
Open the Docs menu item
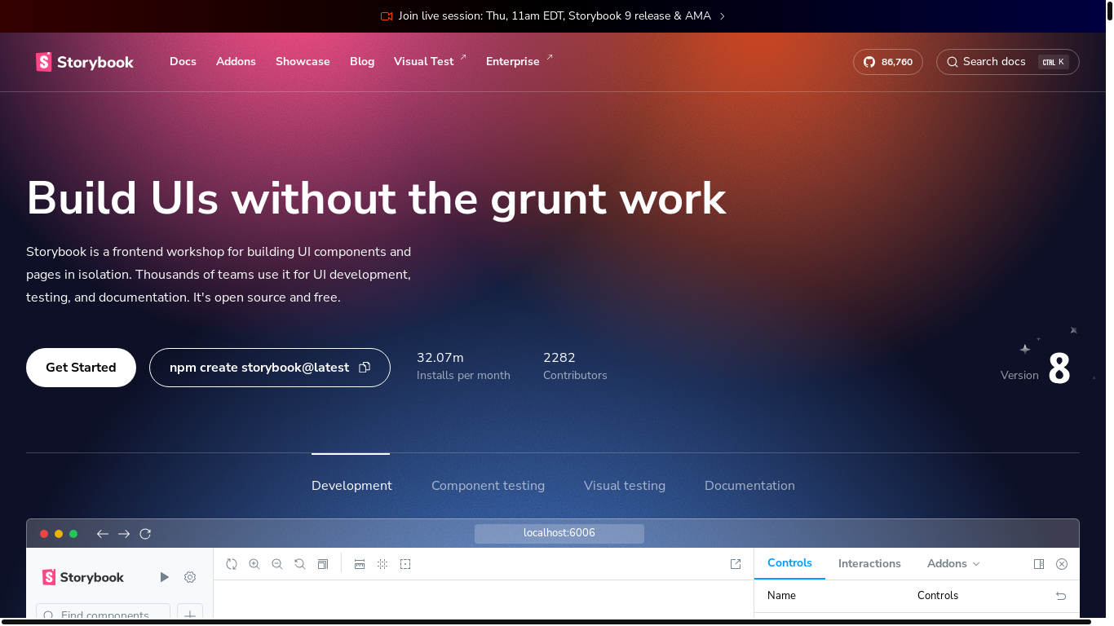click(183, 62)
